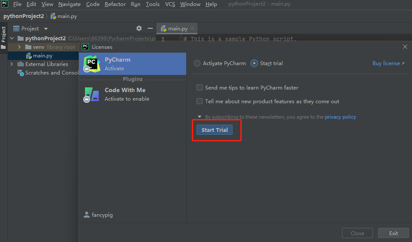The width and height of the screenshot is (412, 242).
Task: Open the Navigate menu
Action: pos(70,4)
